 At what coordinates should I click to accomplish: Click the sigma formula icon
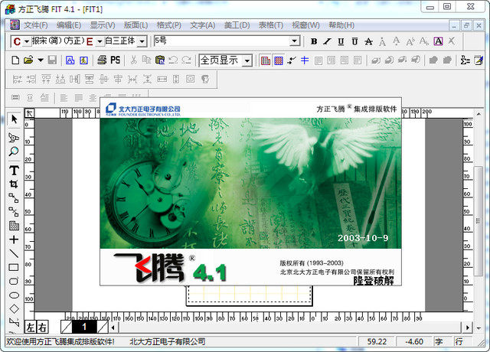(x=465, y=60)
